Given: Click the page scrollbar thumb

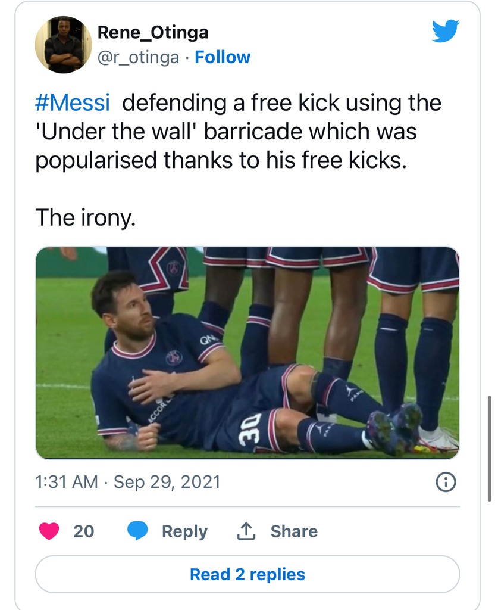Looking at the screenshot, I should pos(489,448).
